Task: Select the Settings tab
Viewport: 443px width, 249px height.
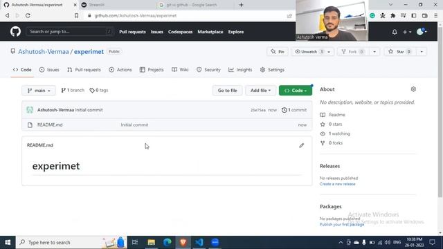Action: [x=272, y=70]
